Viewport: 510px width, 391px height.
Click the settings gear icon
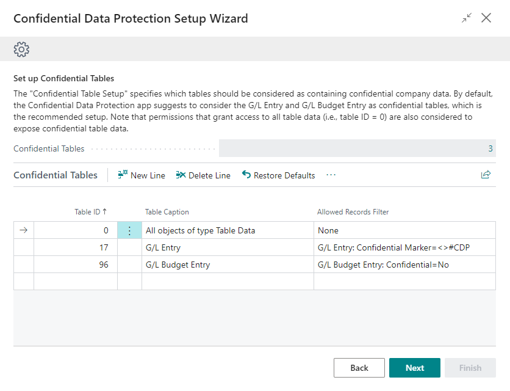click(x=21, y=49)
